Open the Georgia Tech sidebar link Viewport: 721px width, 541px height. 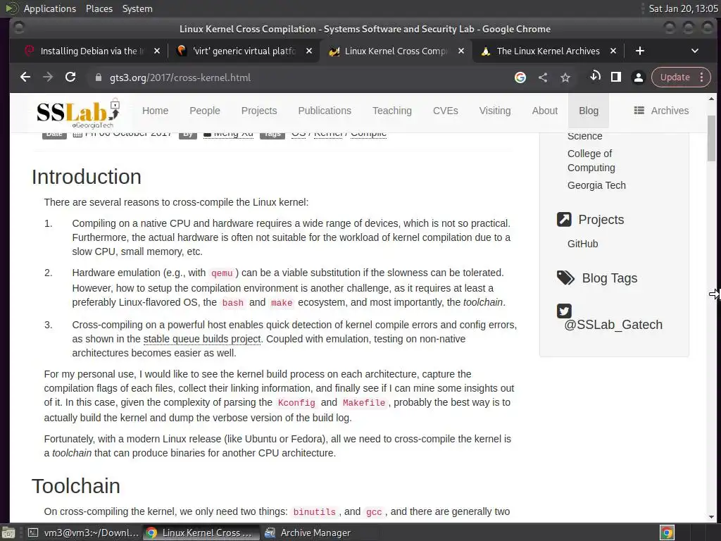coord(596,185)
